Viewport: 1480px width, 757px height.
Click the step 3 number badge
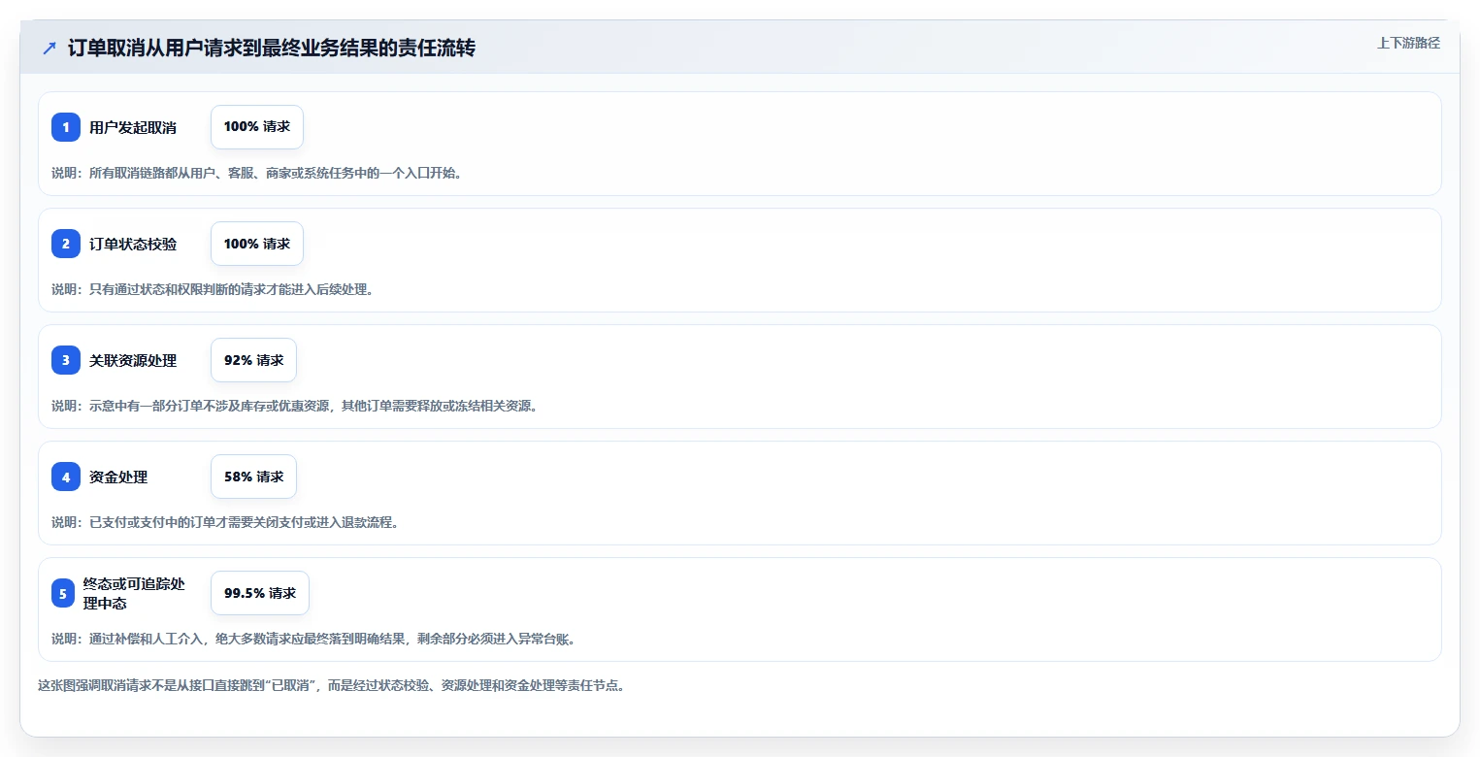click(66, 360)
